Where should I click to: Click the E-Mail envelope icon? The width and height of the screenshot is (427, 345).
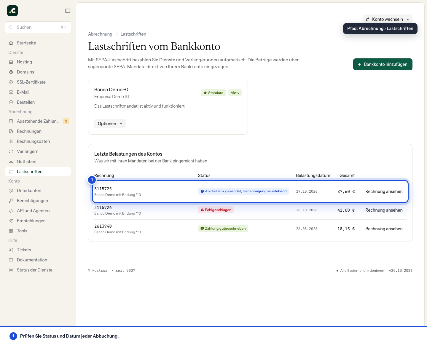pyautogui.click(x=11, y=92)
